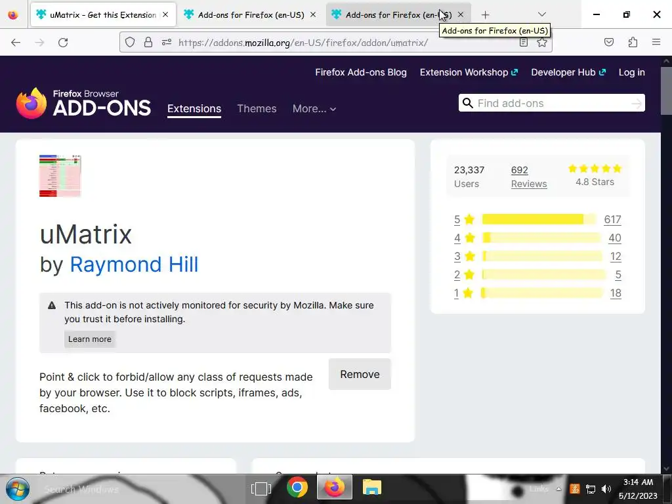Click Learn more about security warning
The width and height of the screenshot is (672, 504).
[89, 339]
